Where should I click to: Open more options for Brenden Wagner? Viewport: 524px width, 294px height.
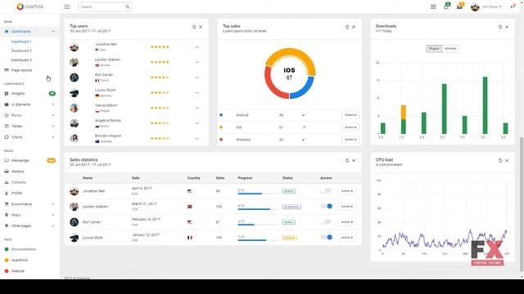(x=197, y=138)
